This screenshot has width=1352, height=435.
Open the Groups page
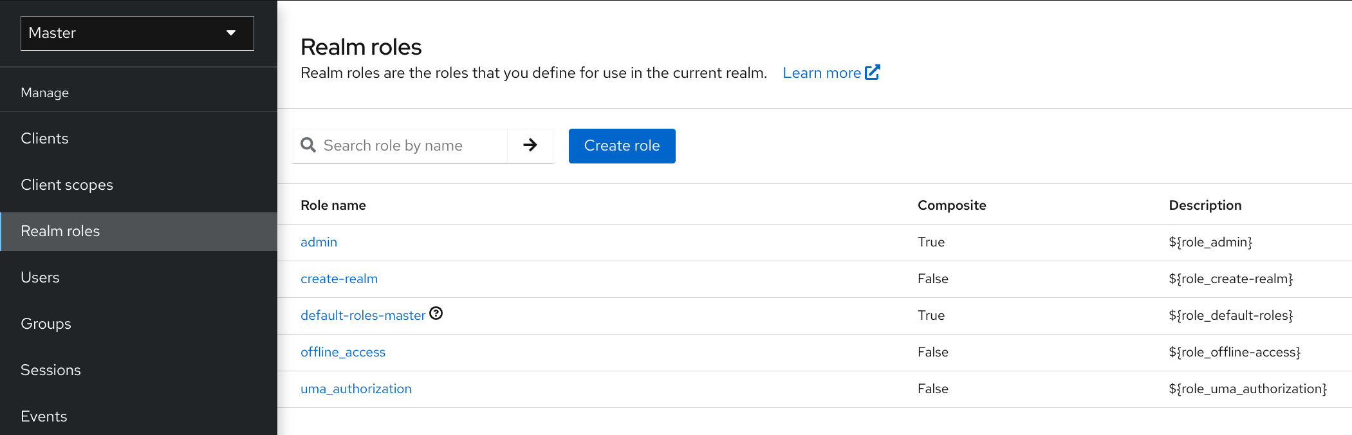point(46,324)
